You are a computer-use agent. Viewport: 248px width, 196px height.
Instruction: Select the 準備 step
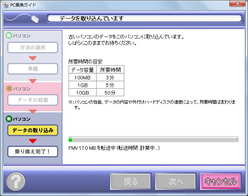33,69
